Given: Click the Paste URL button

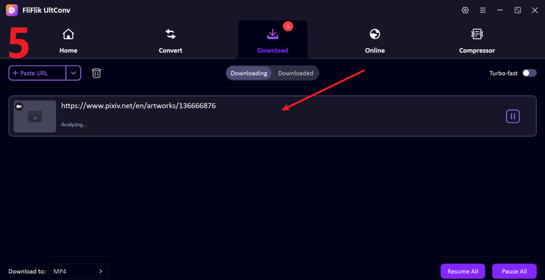Looking at the screenshot, I should click(37, 73).
